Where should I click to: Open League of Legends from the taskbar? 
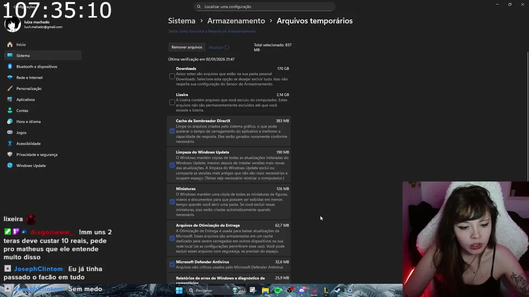pyautogui.click(x=326, y=290)
